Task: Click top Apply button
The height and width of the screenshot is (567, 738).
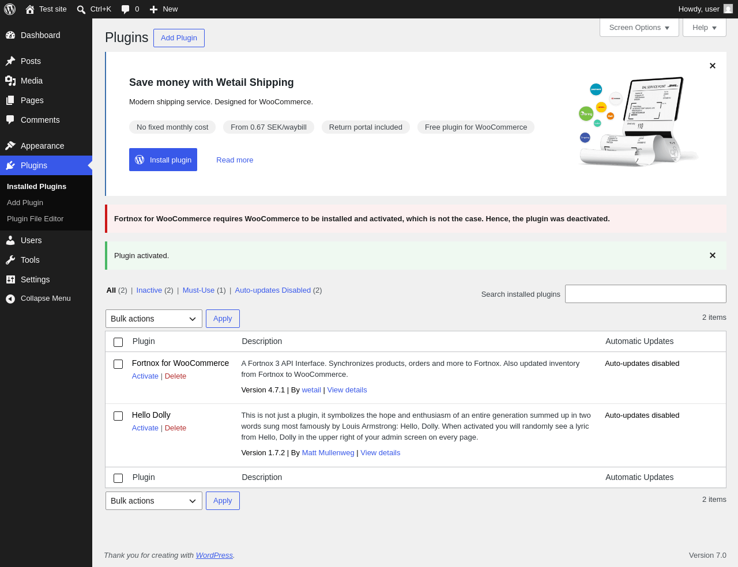Action: (223, 319)
